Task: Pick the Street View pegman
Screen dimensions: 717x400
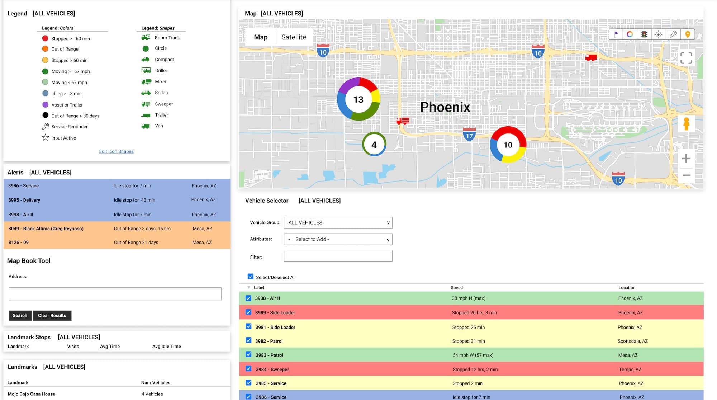Action: (x=686, y=124)
